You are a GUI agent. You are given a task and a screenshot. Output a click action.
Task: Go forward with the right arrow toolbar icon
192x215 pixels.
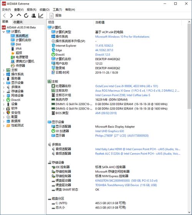click(x=12, y=16)
